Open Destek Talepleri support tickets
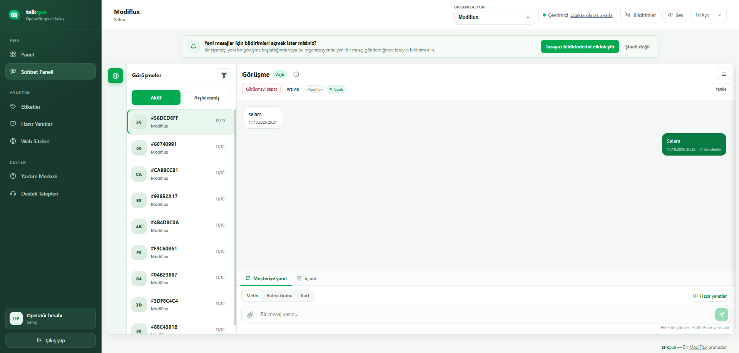The image size is (739, 353). click(x=50, y=194)
